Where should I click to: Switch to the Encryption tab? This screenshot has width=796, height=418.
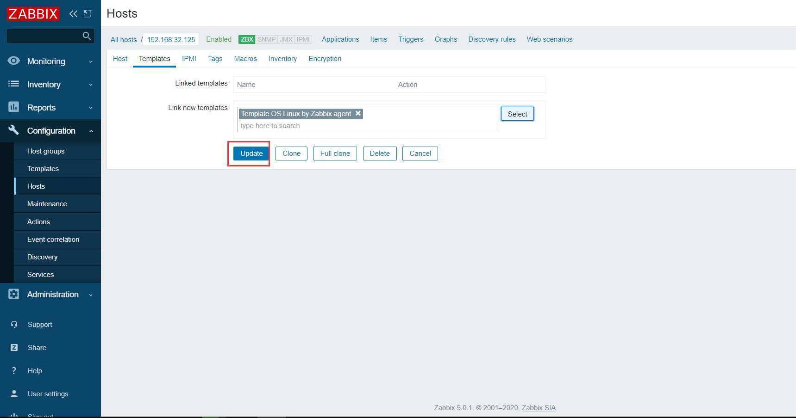coord(325,59)
